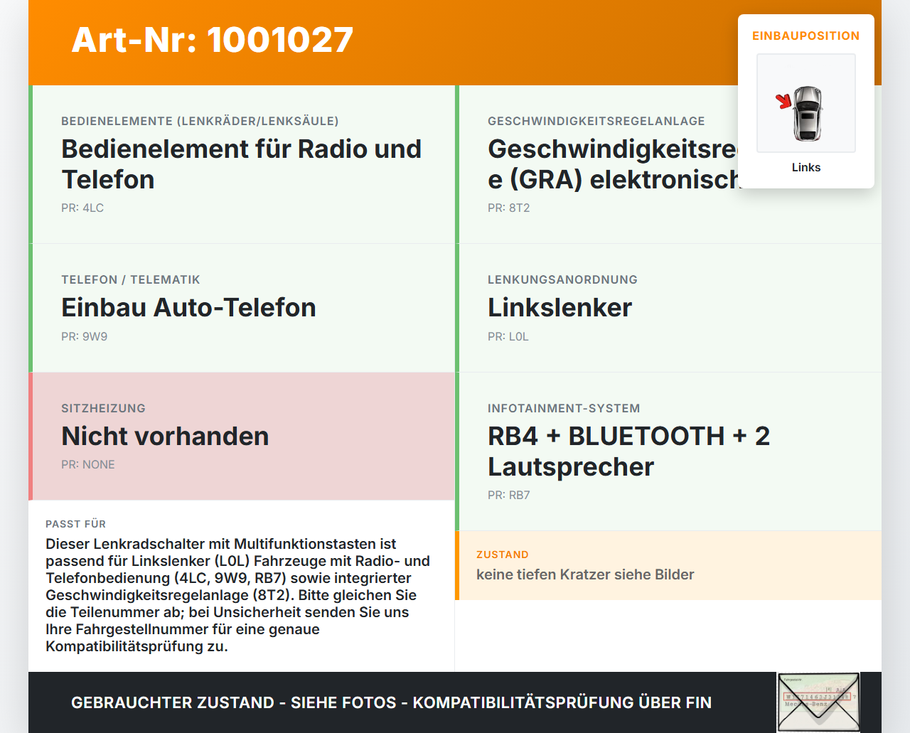Screen dimensions: 910x733
Task: Click 'keine tiefen Kratzer siehe Bilder' text
Action: tap(585, 574)
